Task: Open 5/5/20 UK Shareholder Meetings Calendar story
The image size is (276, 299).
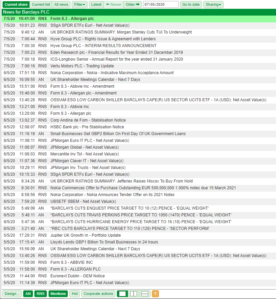Action: tap(139, 249)
